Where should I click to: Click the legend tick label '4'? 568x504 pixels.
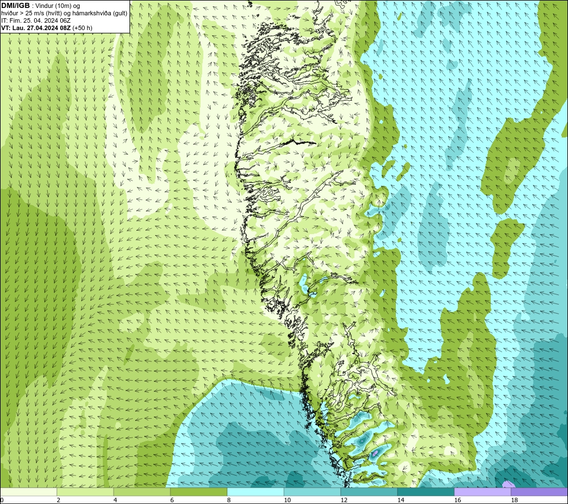click(115, 501)
